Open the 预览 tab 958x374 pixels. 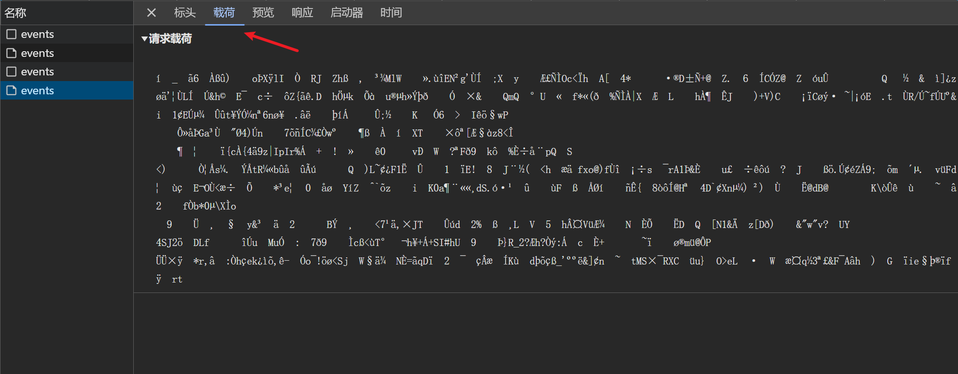[263, 13]
